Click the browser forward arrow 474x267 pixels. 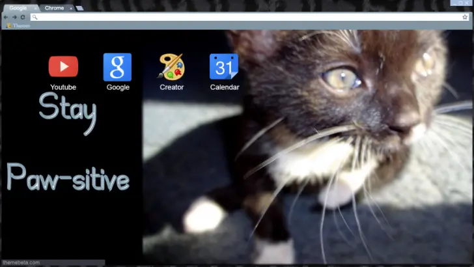tap(14, 17)
